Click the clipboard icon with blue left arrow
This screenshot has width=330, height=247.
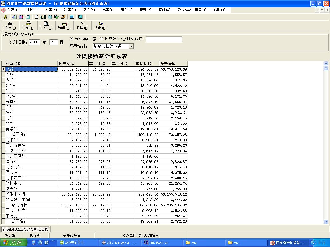(14, 17)
